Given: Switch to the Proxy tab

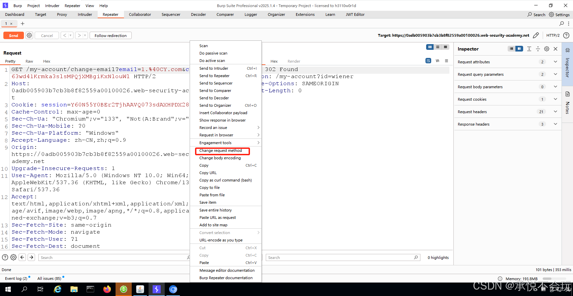Looking at the screenshot, I should tap(62, 14).
